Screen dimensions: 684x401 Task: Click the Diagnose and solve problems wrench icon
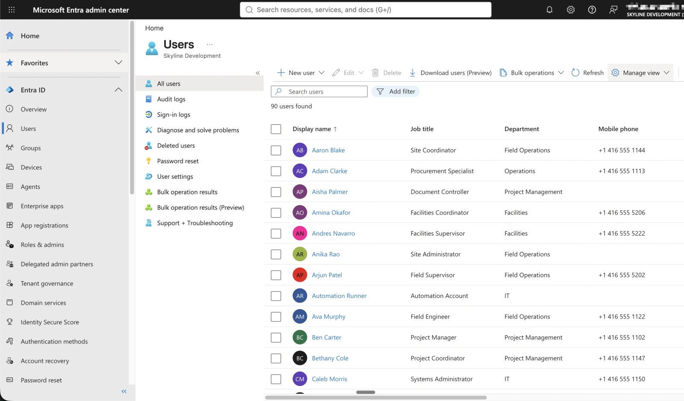click(149, 130)
